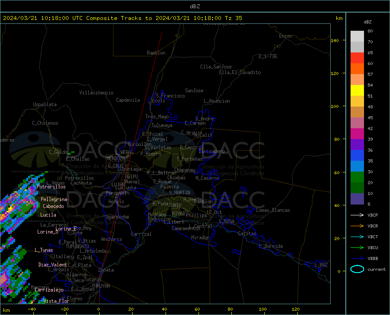The image size is (390, 315).
Task: Pick the dark orange swatch beside 60
Action: (357, 69)
